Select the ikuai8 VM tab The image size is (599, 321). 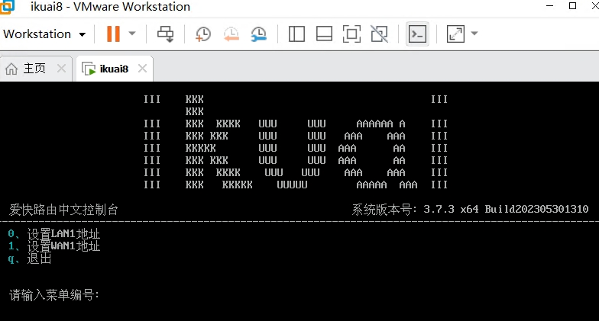click(x=114, y=69)
